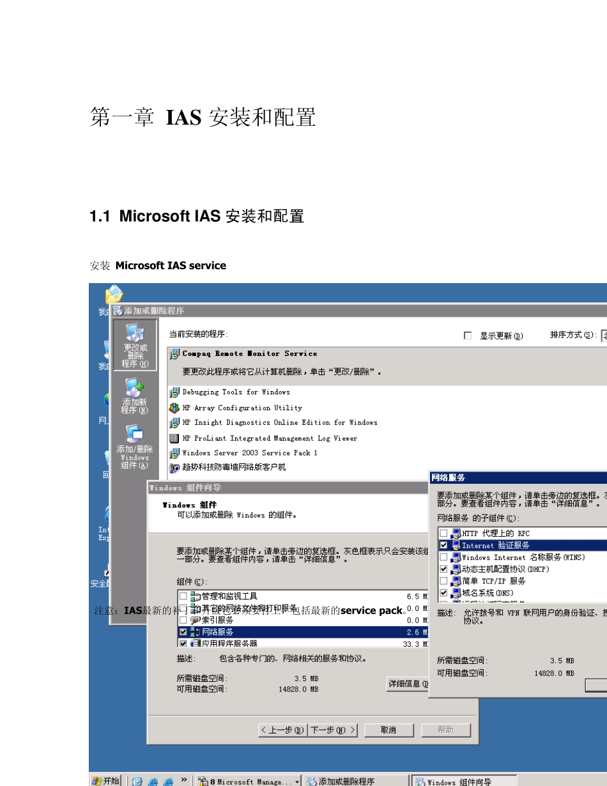Click the Internet 验证服务 component icon
The height and width of the screenshot is (786, 607).
click(456, 546)
